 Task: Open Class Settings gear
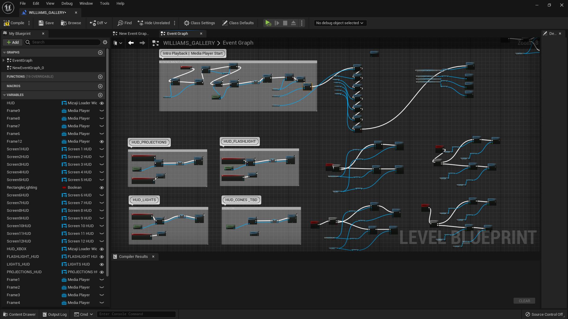pos(186,23)
